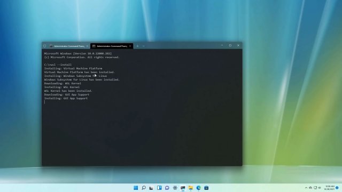Open Microsoft Store from taskbar
Viewport: 342px width, 192px height.
pyautogui.click(x=206, y=188)
